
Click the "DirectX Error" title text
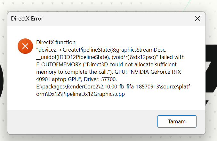27,19
